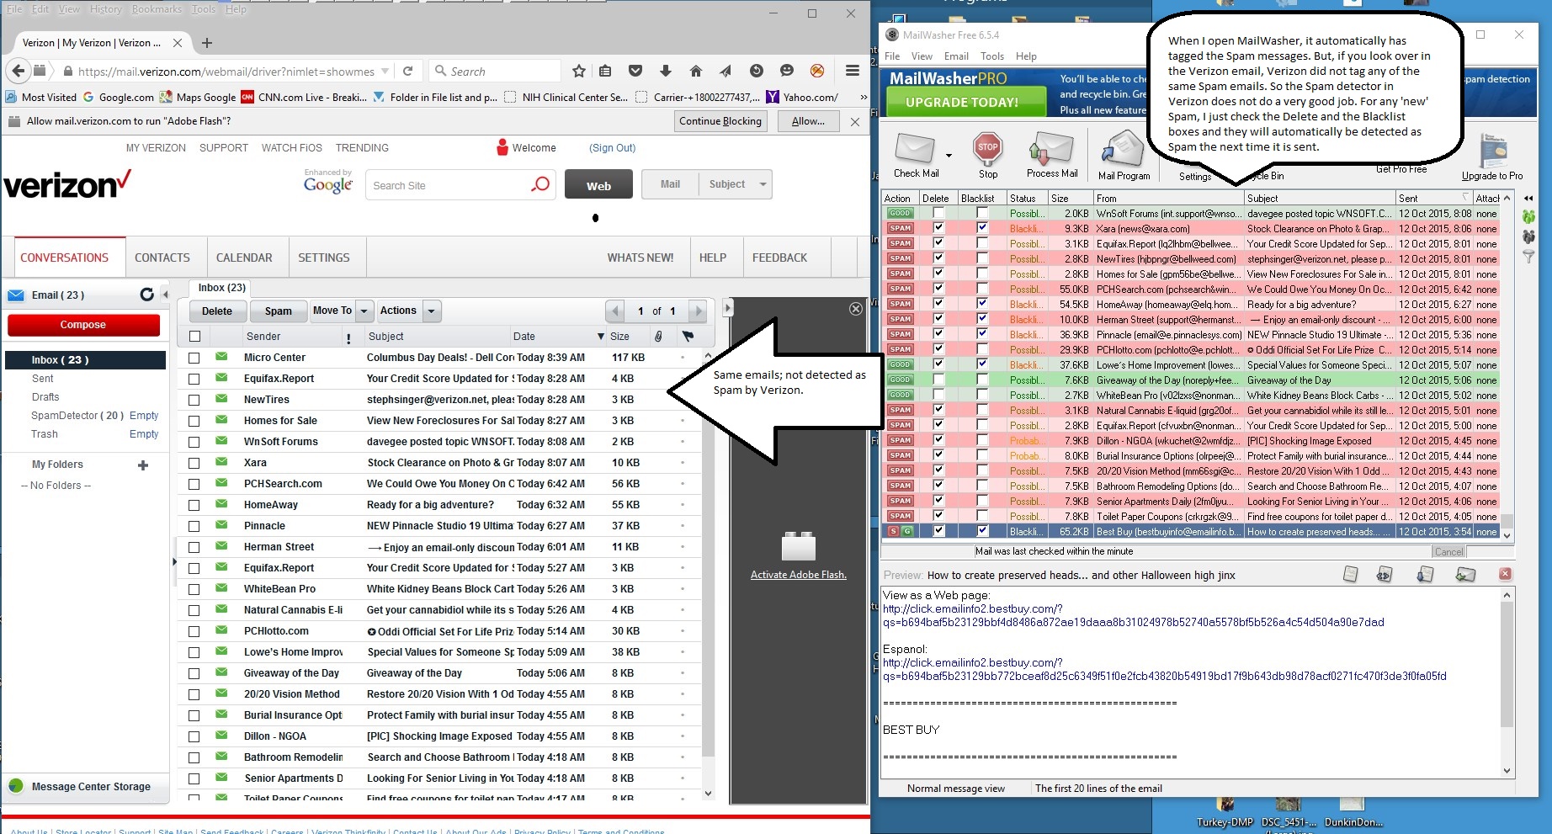1552x834 pixels.
Task: Open the SpamDetector folder
Action: (77, 416)
